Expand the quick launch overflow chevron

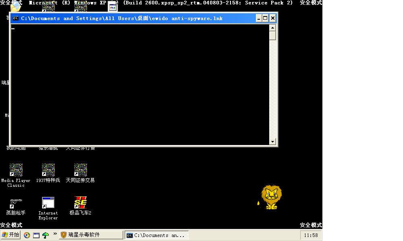click(x=55, y=234)
